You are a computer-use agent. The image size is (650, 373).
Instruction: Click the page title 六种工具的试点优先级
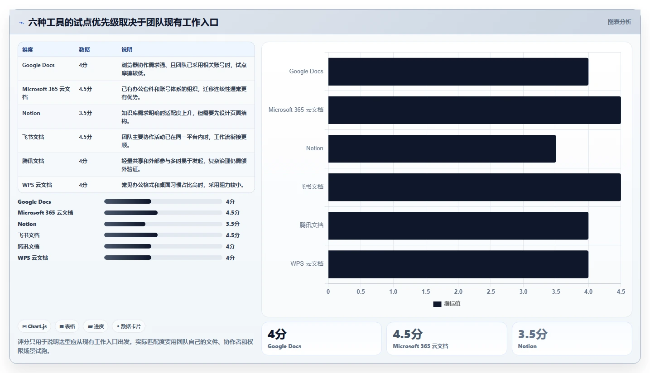[123, 22]
